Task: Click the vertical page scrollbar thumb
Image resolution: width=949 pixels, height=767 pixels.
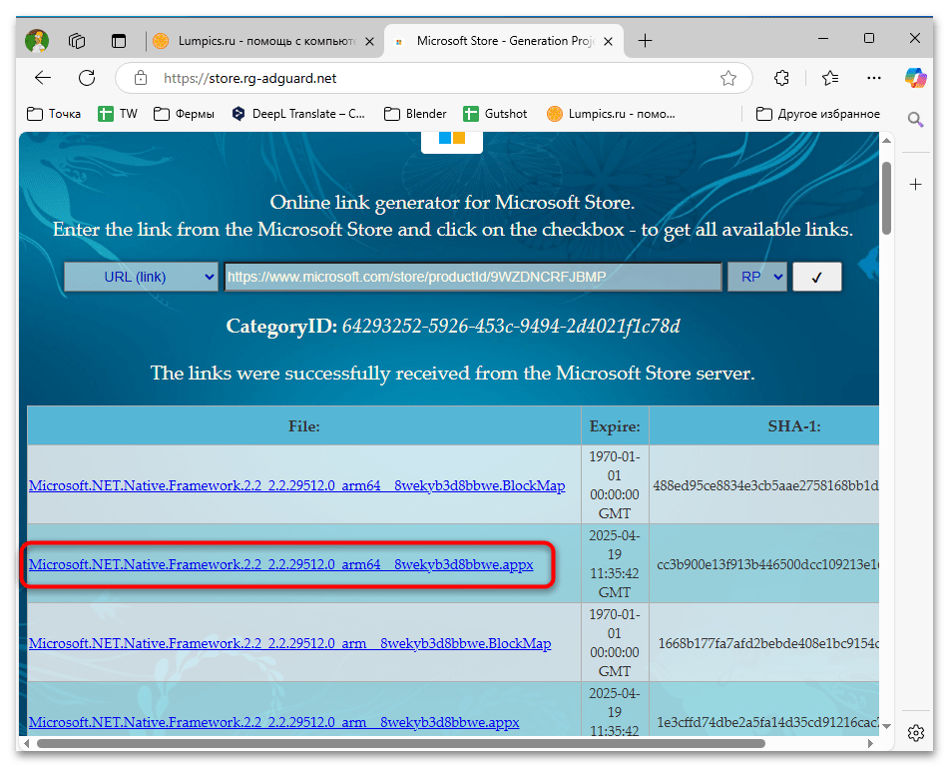Action: coord(887,198)
